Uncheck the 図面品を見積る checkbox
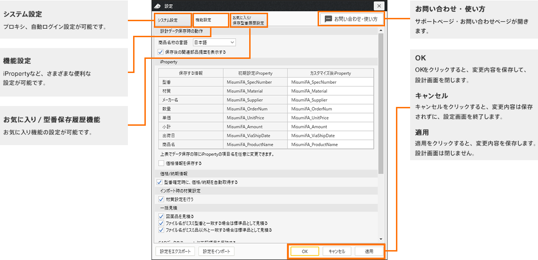The image size is (538, 260). coord(161,216)
